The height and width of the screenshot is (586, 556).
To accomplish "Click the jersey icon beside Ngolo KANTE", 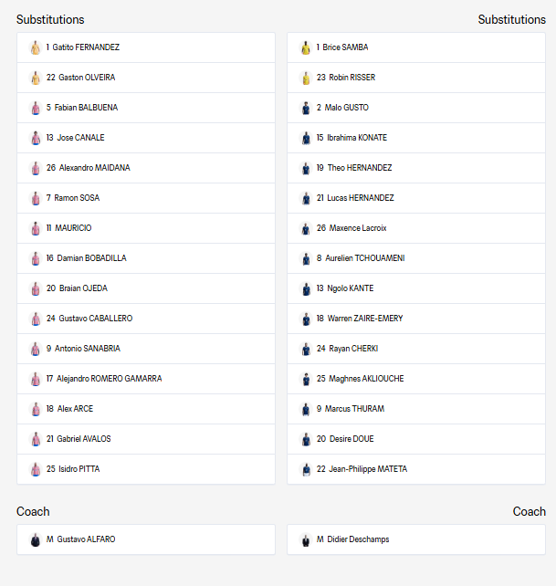I will click(306, 288).
